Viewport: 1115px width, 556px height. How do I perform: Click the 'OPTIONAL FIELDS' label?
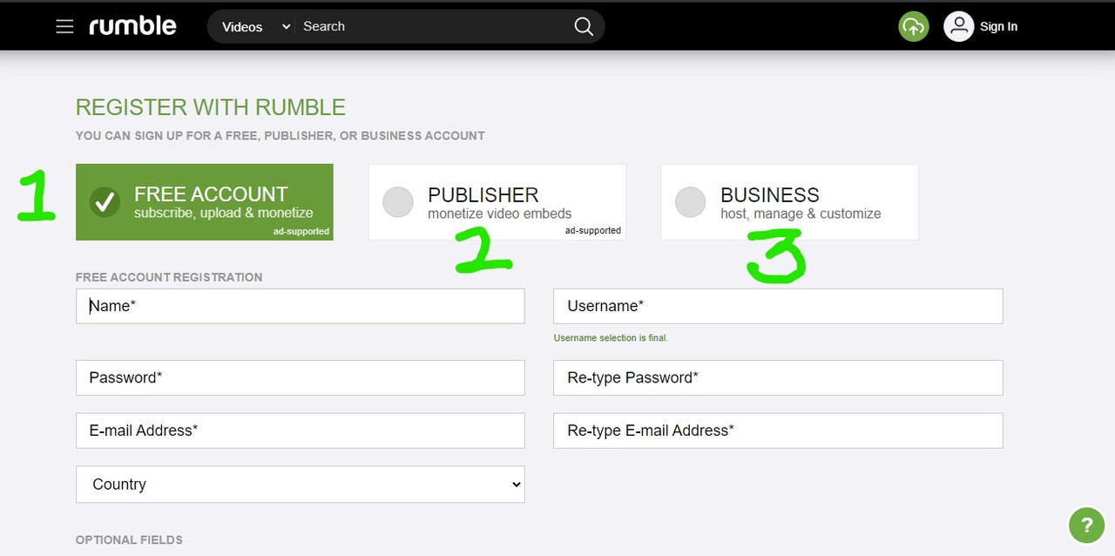pos(129,539)
